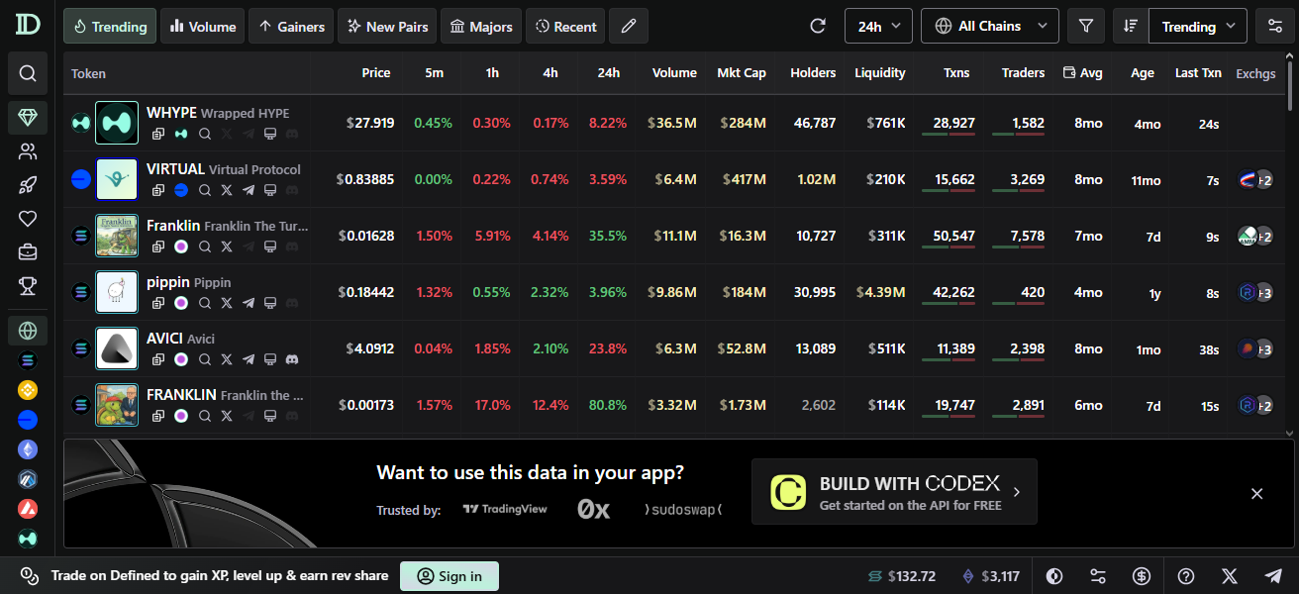The width and height of the screenshot is (1299, 594).
Task: Sort the table by the Liquidity column header
Action: (879, 73)
